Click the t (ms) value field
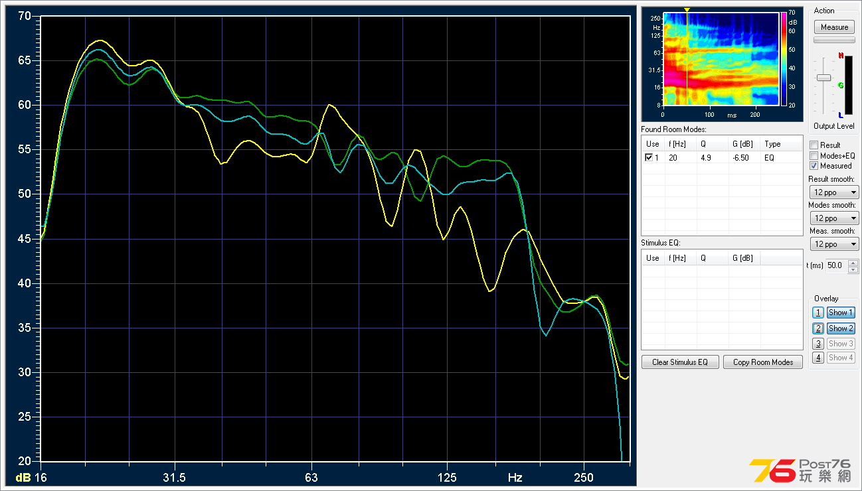 (x=836, y=265)
